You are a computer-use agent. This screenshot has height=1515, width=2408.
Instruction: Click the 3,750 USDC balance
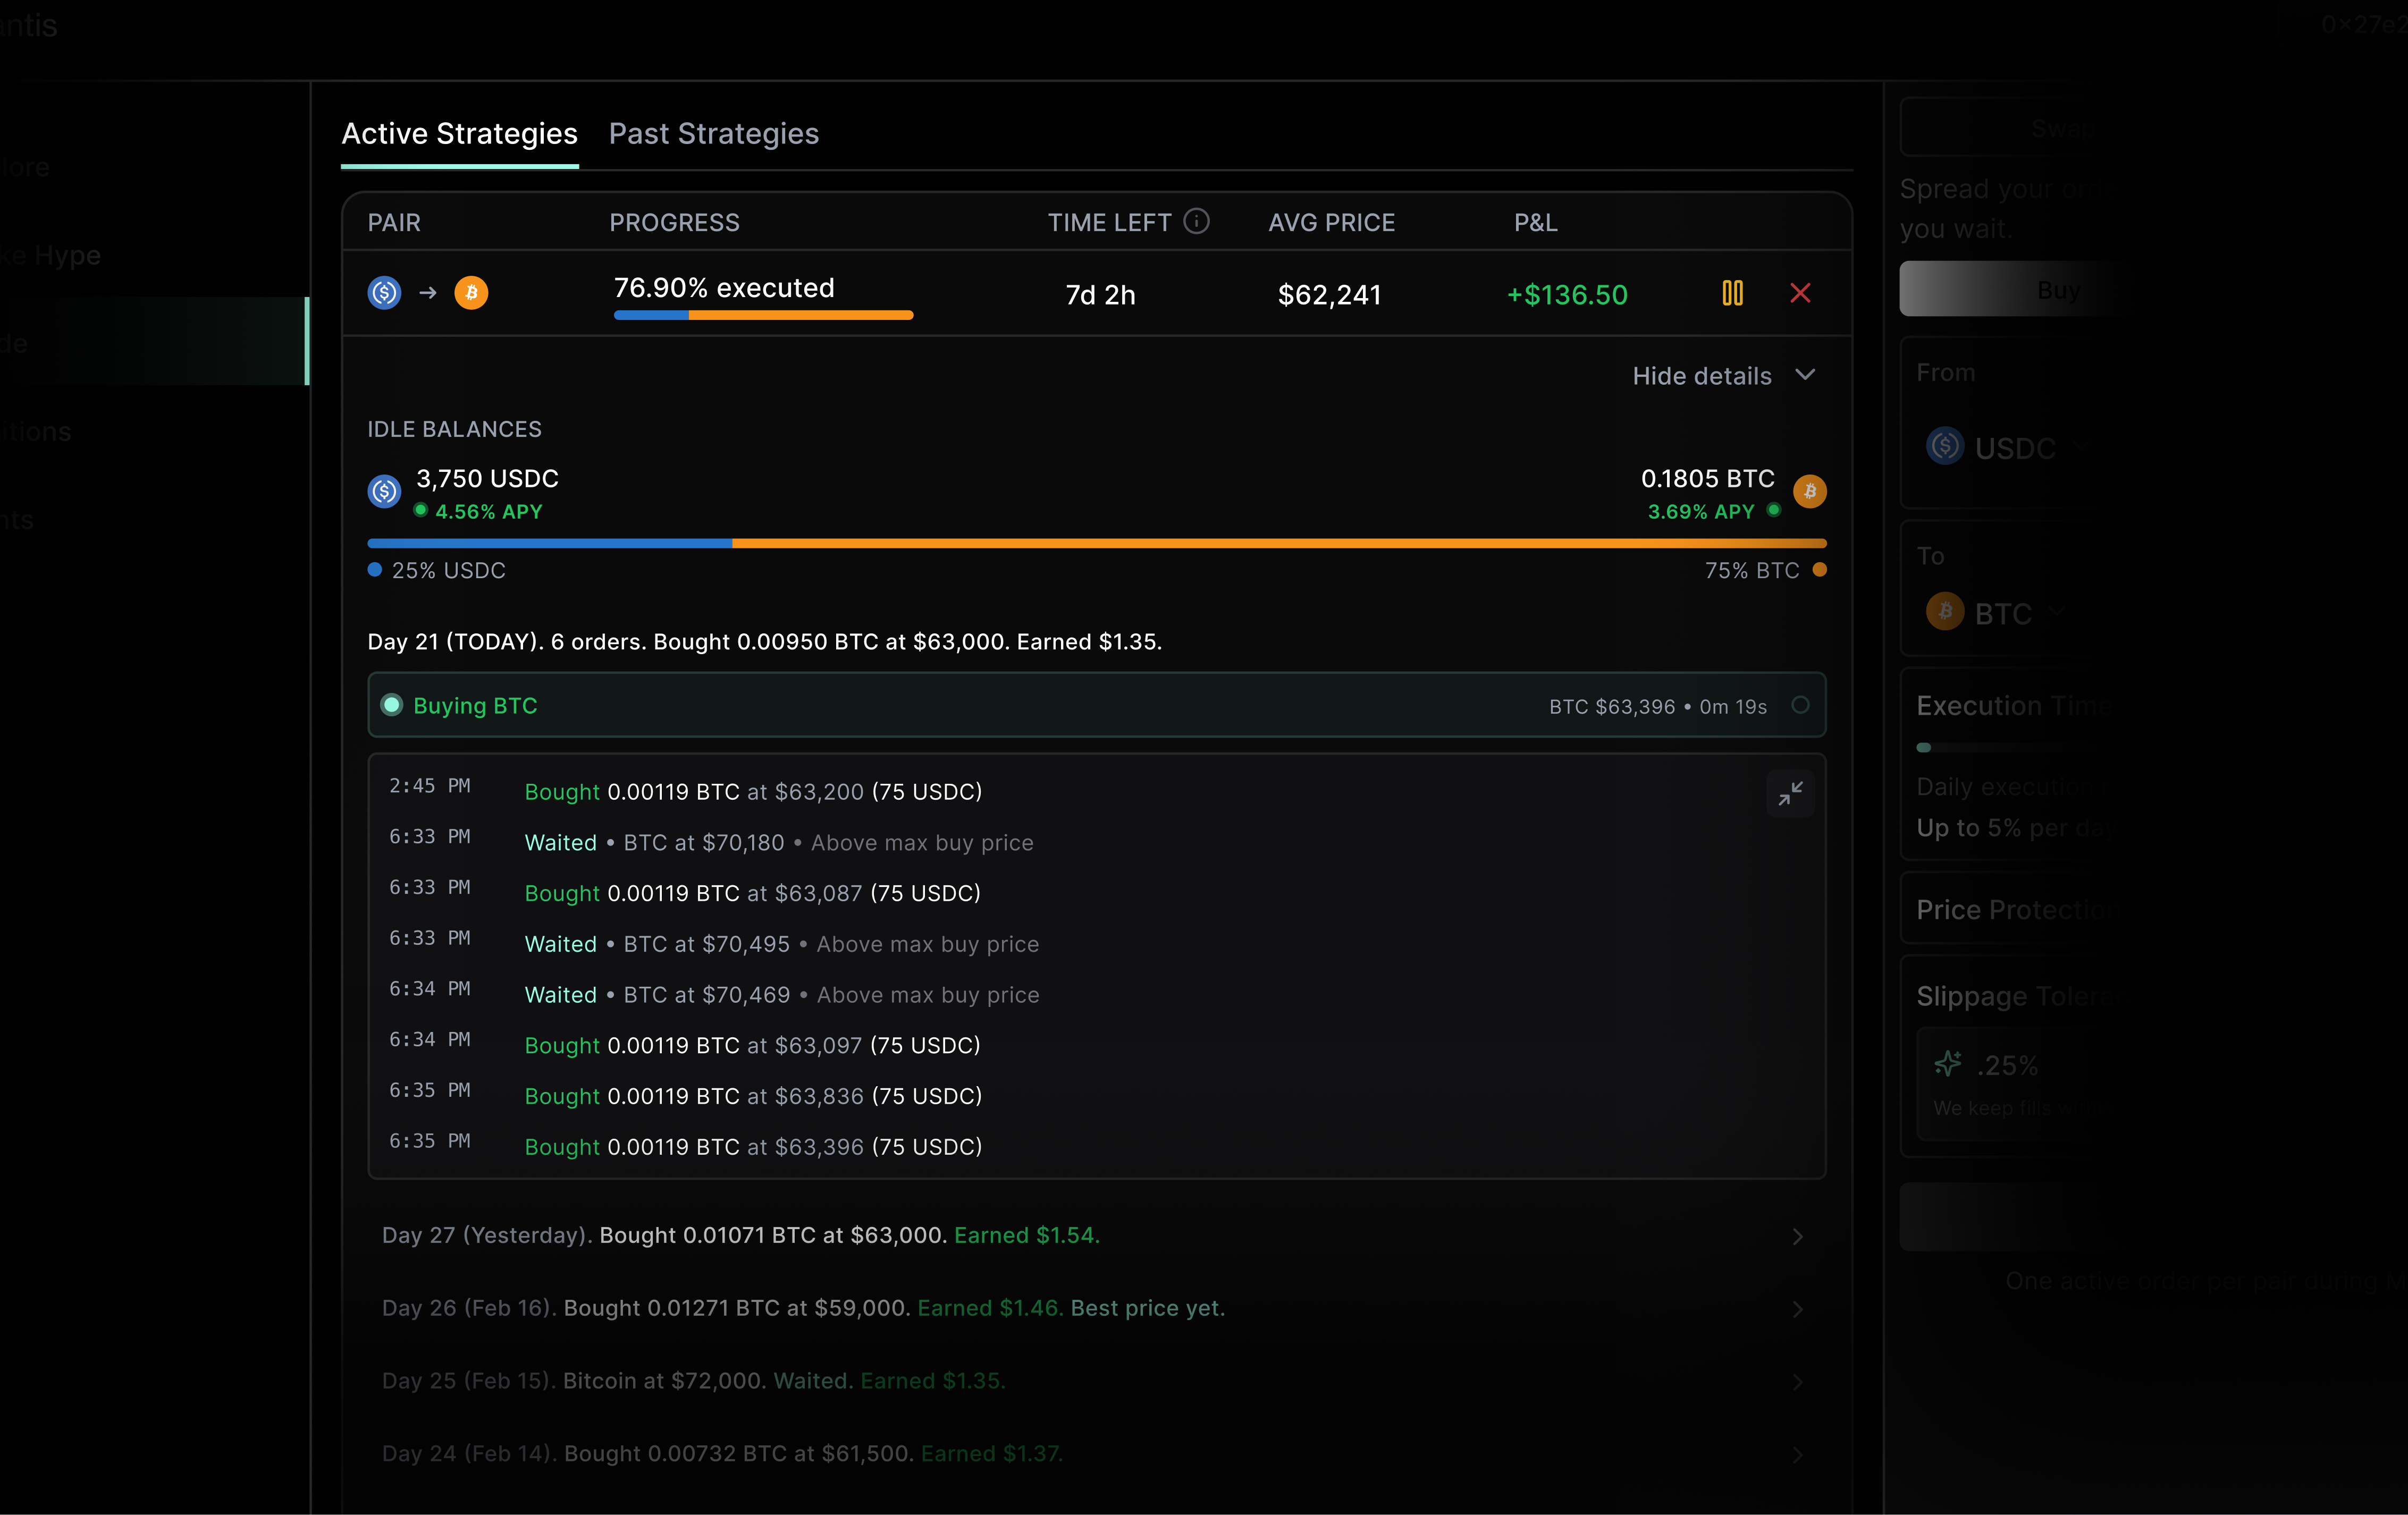pos(487,478)
